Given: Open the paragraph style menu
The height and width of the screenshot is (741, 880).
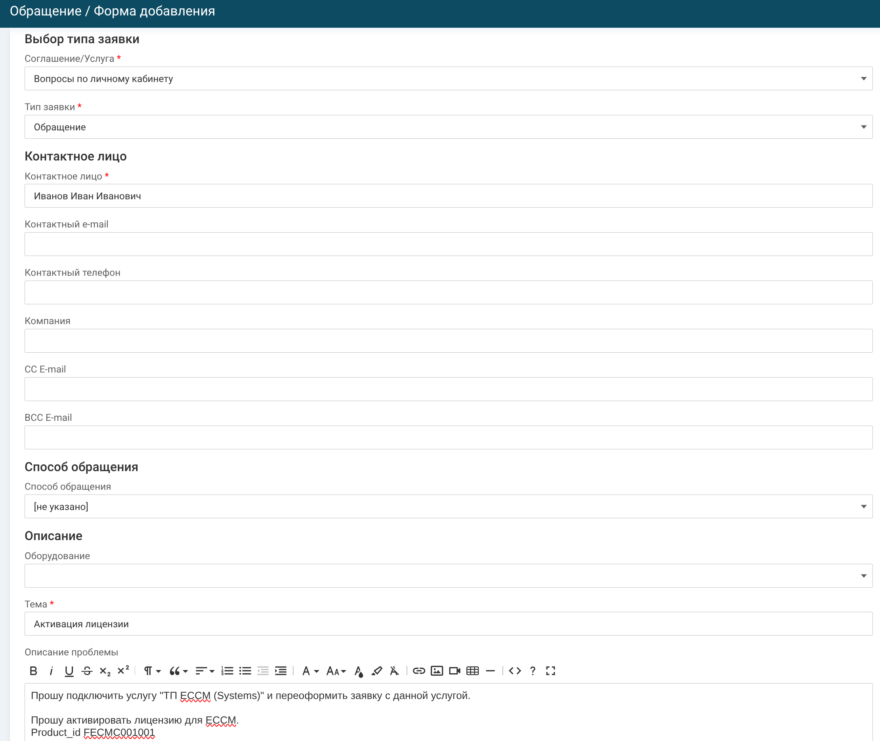Looking at the screenshot, I should coord(152,671).
